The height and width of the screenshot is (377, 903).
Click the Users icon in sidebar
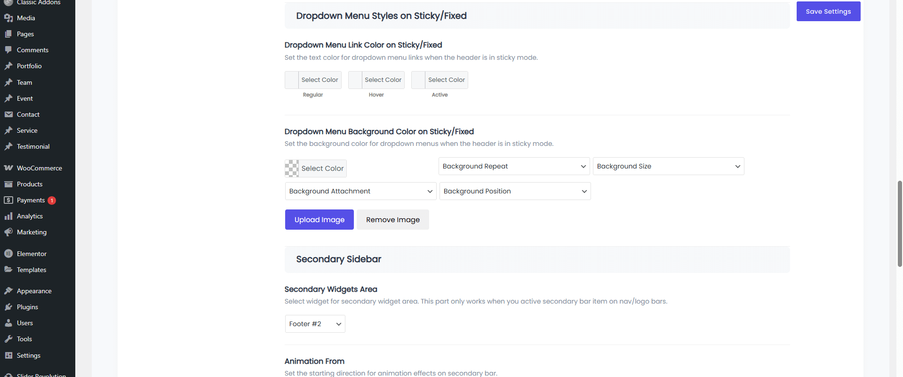tap(8, 323)
